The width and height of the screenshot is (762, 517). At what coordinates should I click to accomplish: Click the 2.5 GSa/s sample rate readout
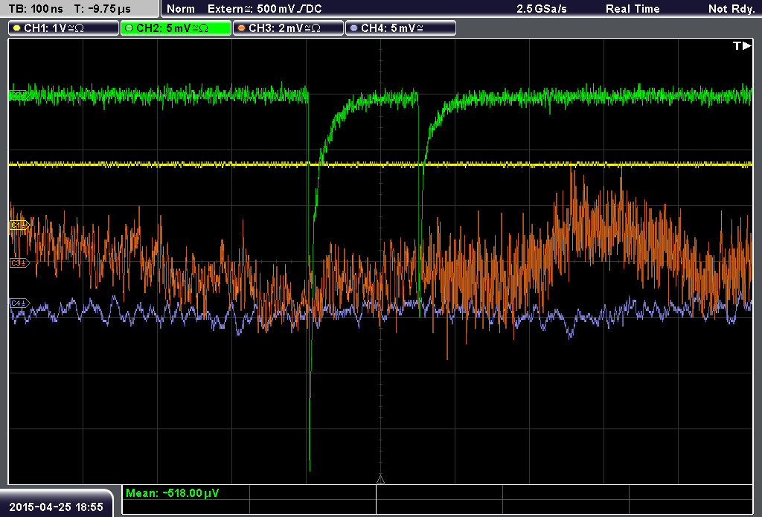[542, 9]
